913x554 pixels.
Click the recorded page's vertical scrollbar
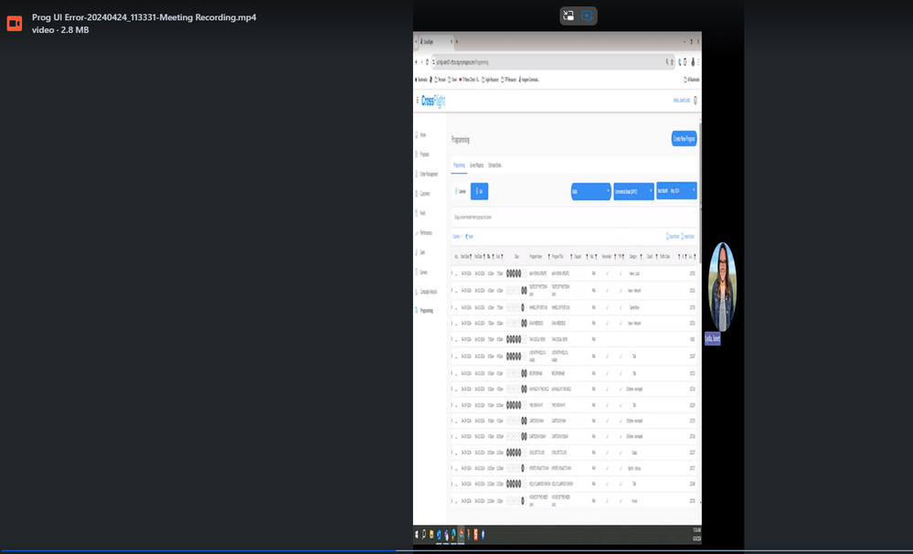[700, 192]
